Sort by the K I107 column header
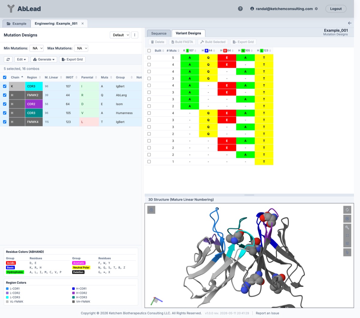The height and width of the screenshot is (318, 360). point(190,50)
